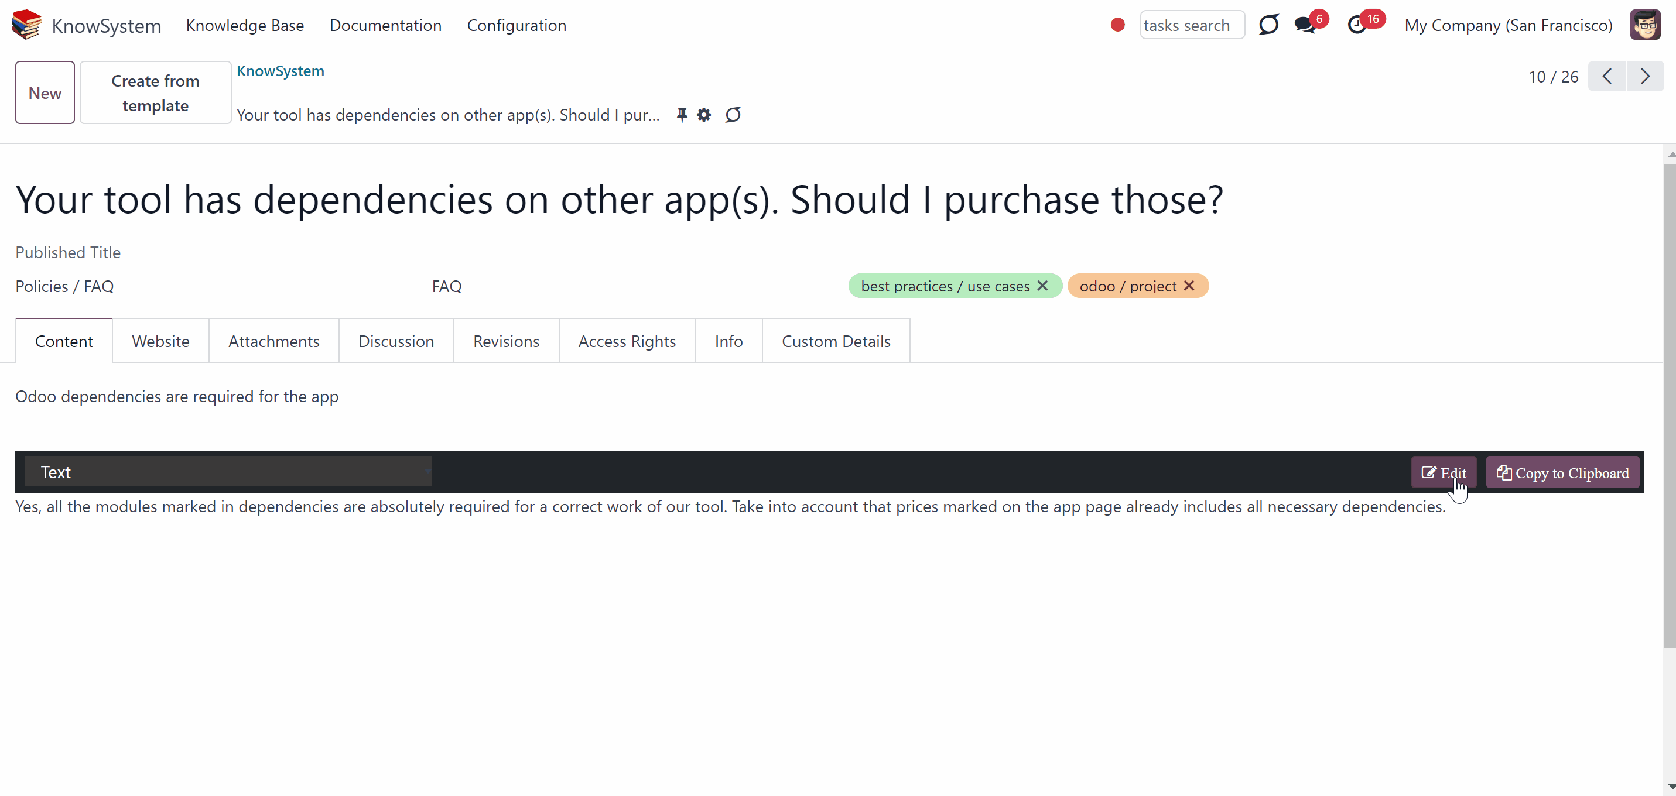Screen dimensions: 1676x796
Task: Click the pin icon beside the breadcrumb title
Action: [x=681, y=115]
